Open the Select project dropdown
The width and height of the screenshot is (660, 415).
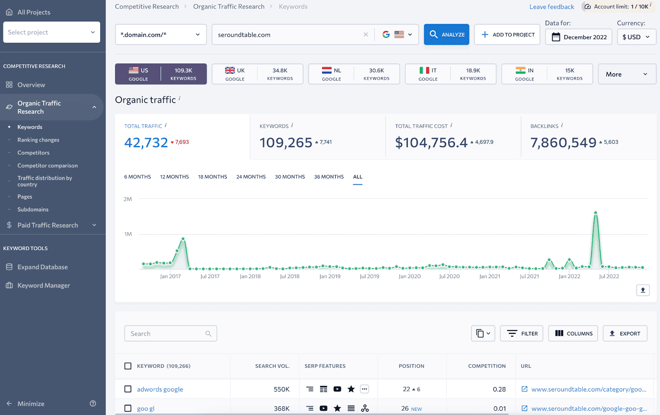tap(51, 32)
